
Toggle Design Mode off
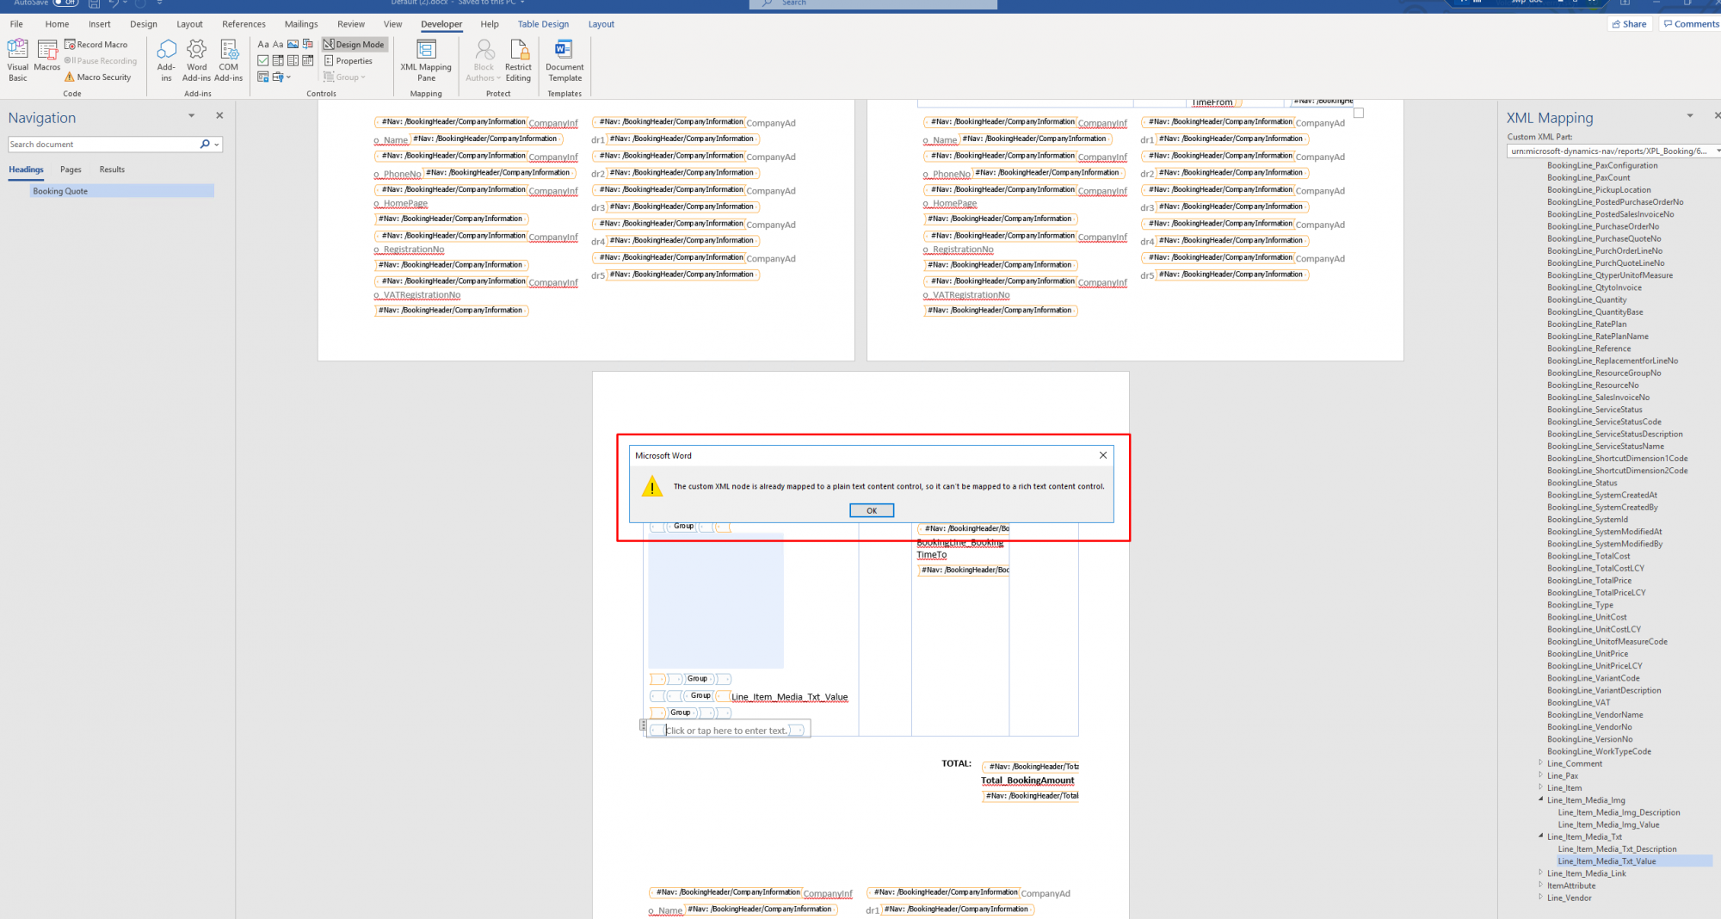click(x=355, y=45)
